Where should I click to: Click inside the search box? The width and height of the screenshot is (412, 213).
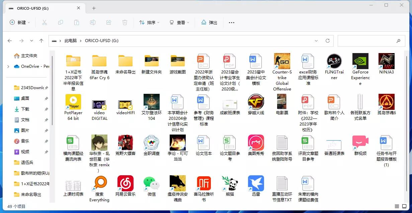coord(368,40)
